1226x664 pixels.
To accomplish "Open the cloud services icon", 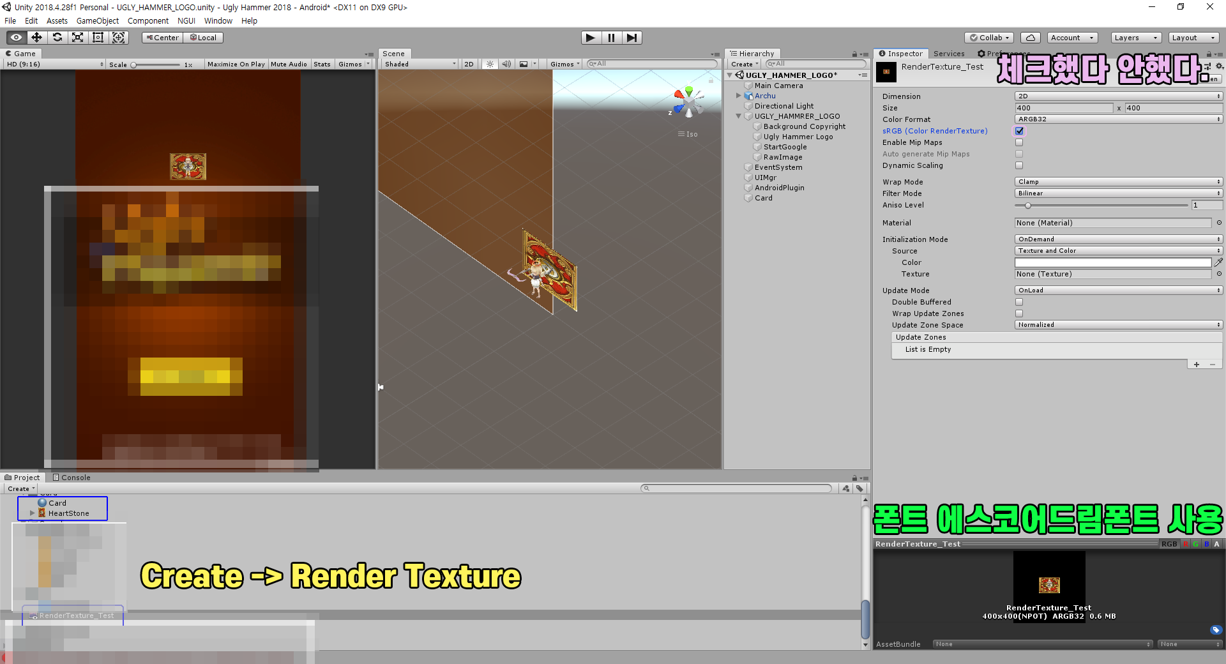I will 1030,38.
